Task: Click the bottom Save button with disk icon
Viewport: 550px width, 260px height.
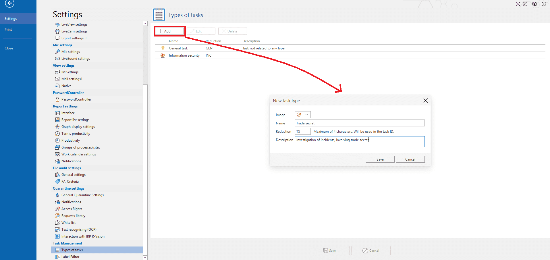Action: coord(329,251)
